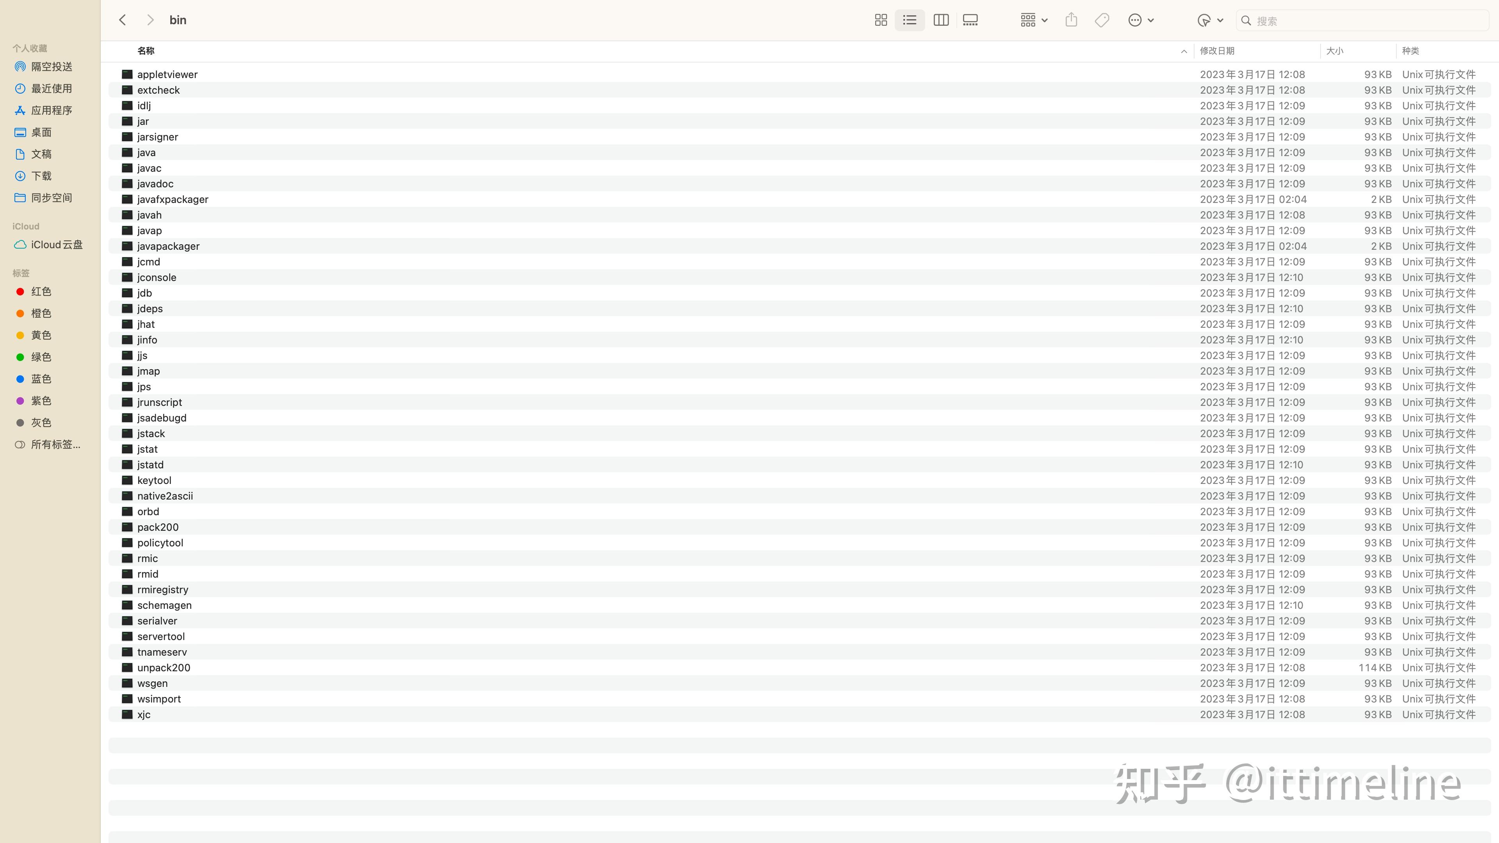The image size is (1499, 843).
Task: Switch to gallery view
Action: [x=970, y=20]
